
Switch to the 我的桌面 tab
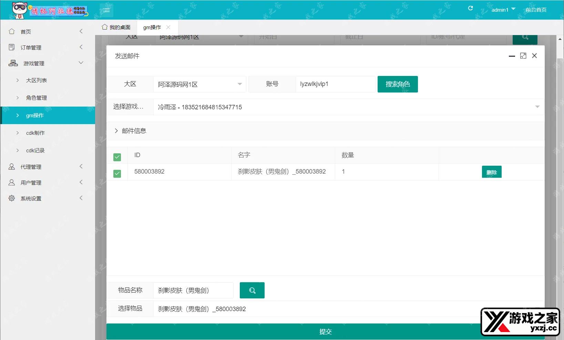(116, 27)
